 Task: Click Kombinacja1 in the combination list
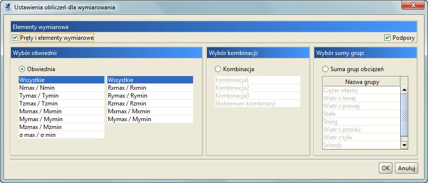pyautogui.click(x=258, y=80)
